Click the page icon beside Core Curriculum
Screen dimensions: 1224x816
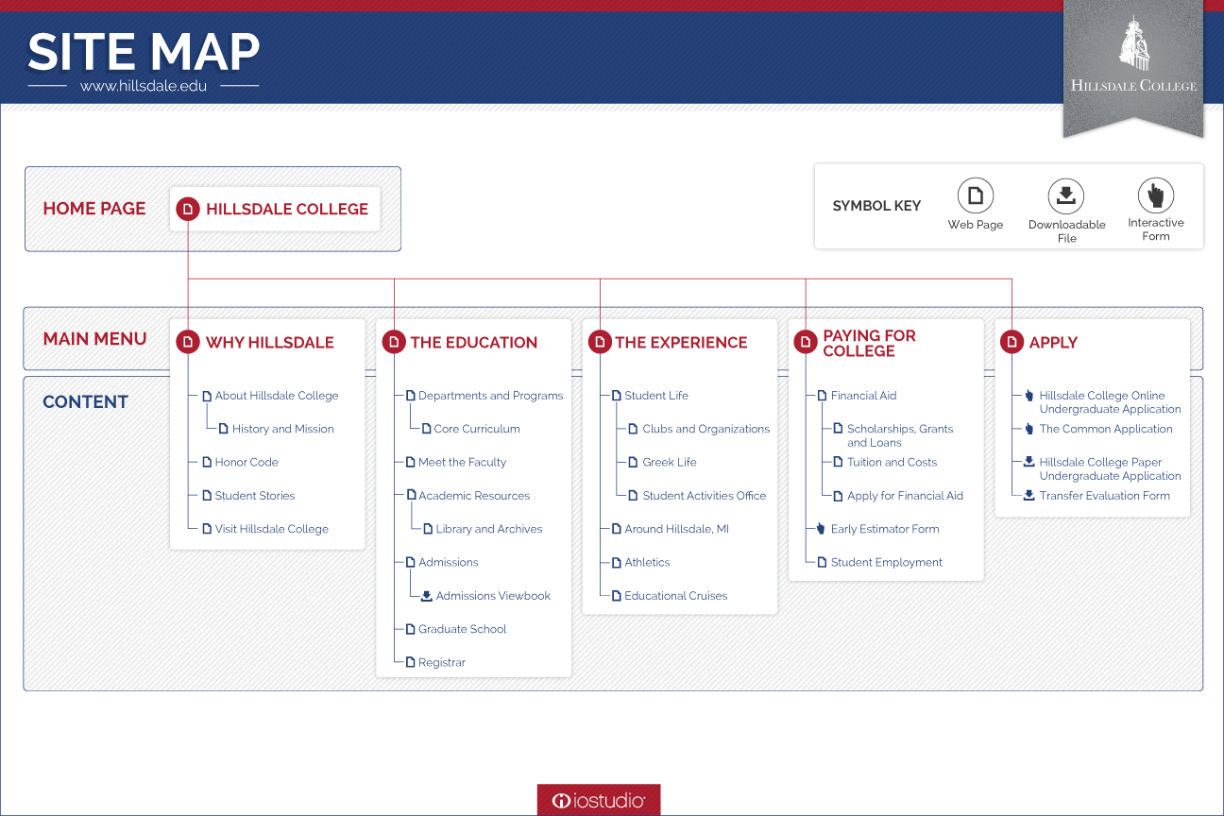426,429
